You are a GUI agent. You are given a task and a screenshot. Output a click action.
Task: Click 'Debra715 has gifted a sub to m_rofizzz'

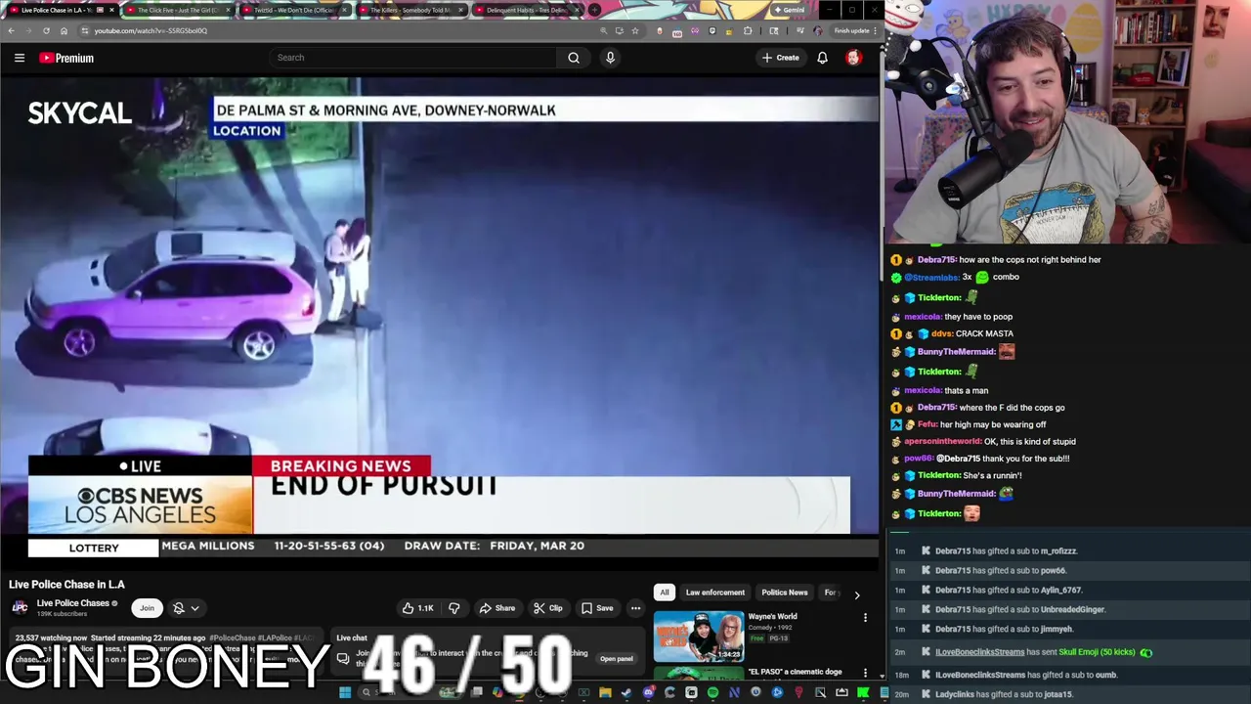point(1007,551)
